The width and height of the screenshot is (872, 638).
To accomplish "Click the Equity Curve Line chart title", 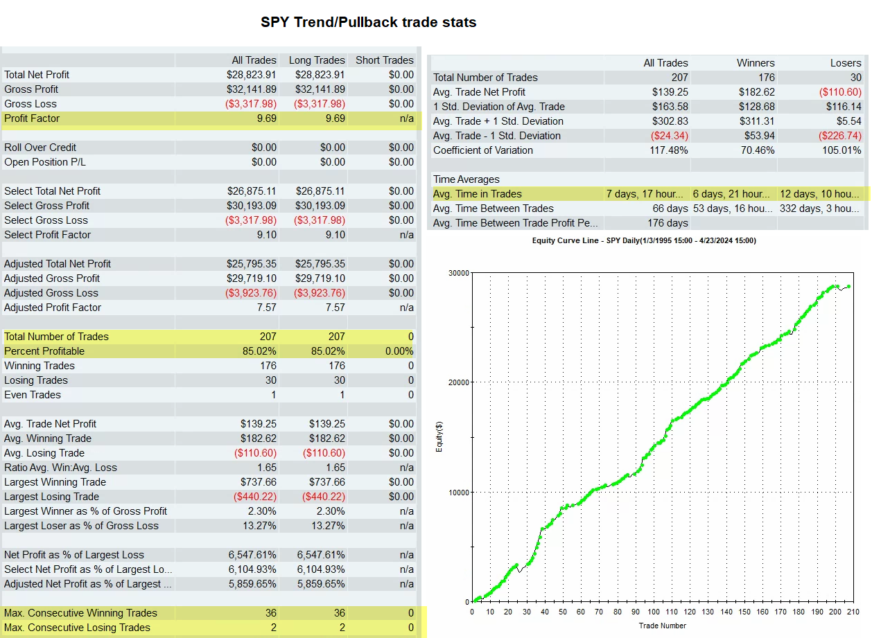I will 643,240.
